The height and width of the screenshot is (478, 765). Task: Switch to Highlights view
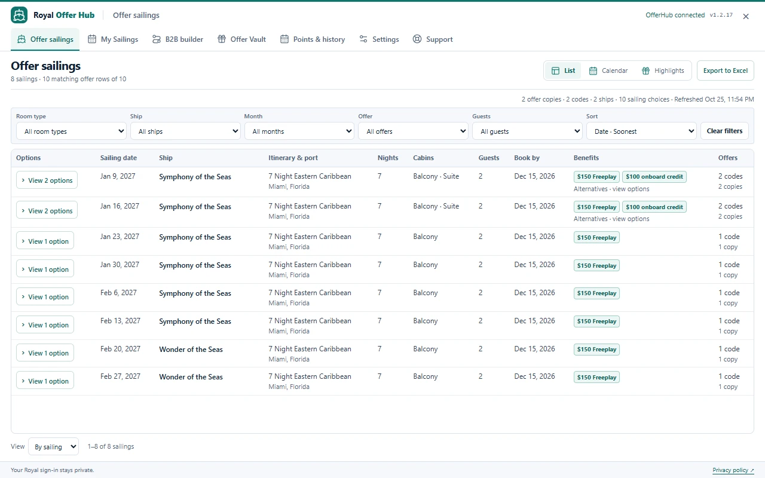(663, 71)
